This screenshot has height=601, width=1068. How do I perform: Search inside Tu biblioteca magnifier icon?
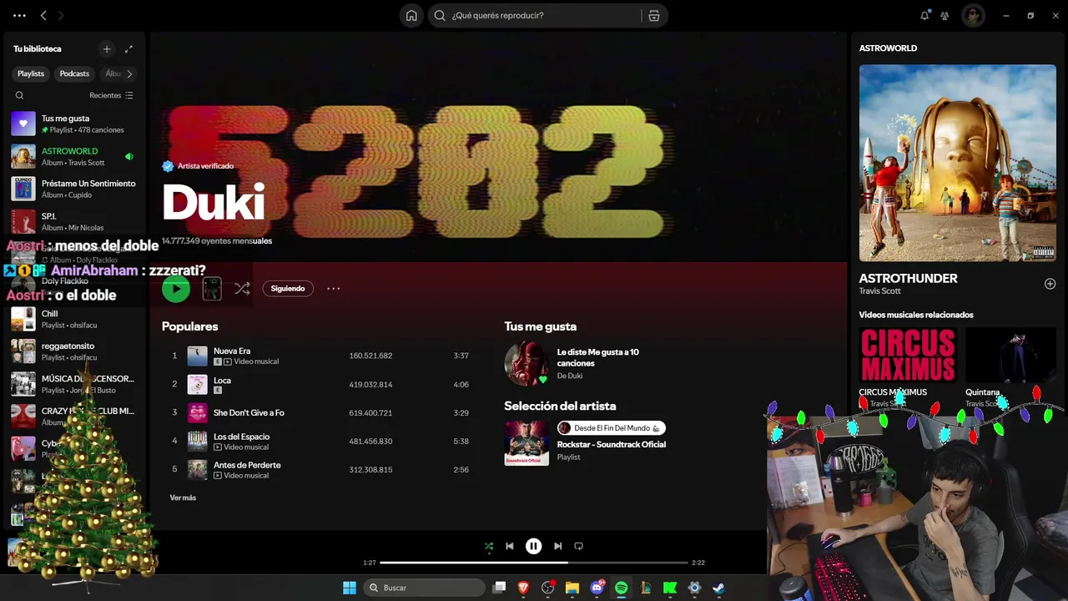(x=19, y=95)
